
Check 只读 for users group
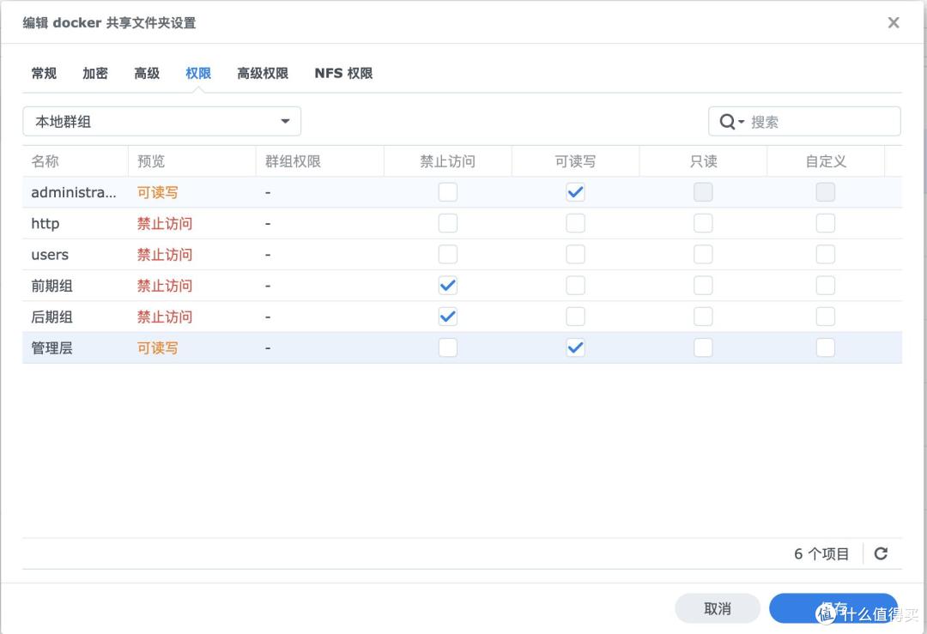[703, 255]
